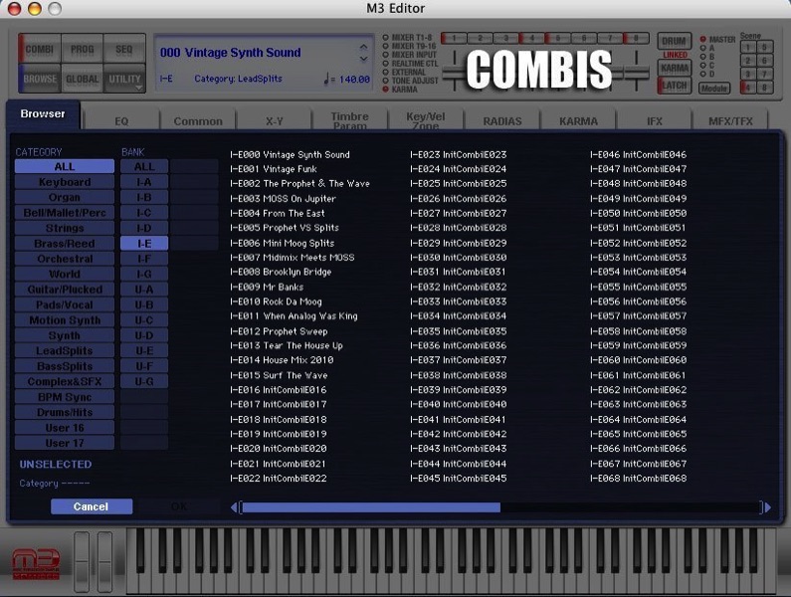Select bank U-G
Image resolution: width=791 pixels, height=597 pixels.
pyautogui.click(x=144, y=381)
